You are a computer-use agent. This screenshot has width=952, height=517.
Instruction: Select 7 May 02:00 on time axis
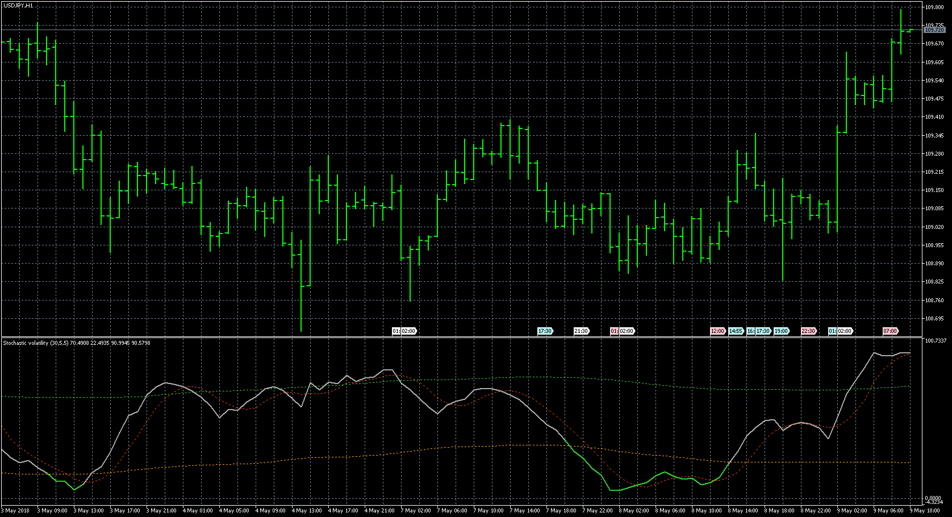pos(416,510)
